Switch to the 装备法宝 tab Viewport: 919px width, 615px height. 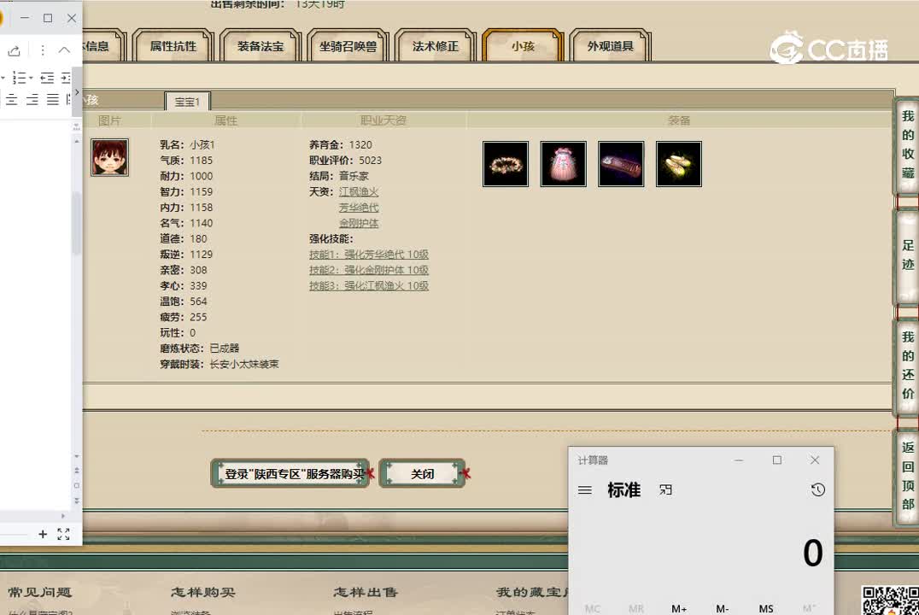[x=260, y=46]
